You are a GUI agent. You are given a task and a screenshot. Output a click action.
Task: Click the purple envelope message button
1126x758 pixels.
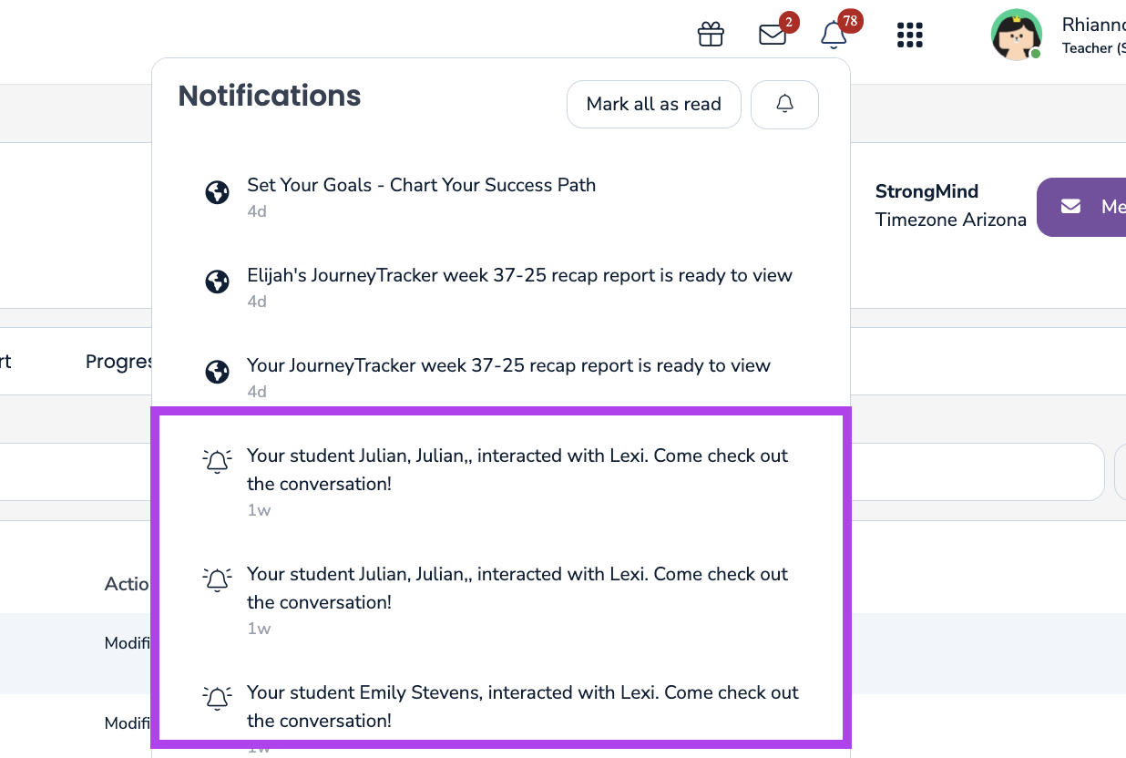point(1081,207)
